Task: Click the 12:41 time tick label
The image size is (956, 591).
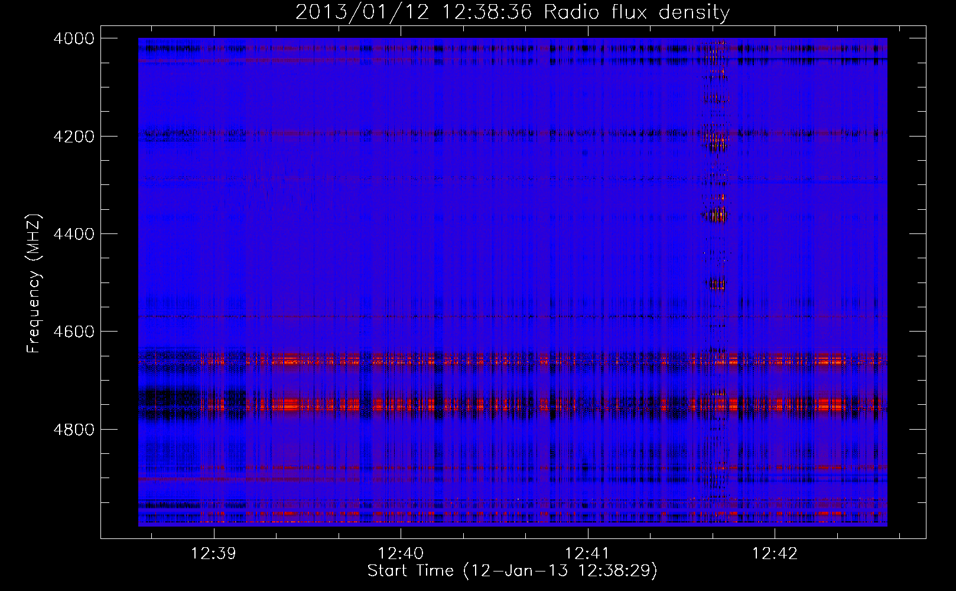Action: click(x=587, y=554)
